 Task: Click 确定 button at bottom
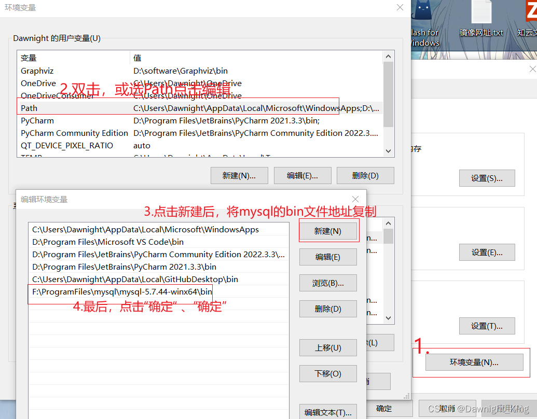[x=389, y=409]
